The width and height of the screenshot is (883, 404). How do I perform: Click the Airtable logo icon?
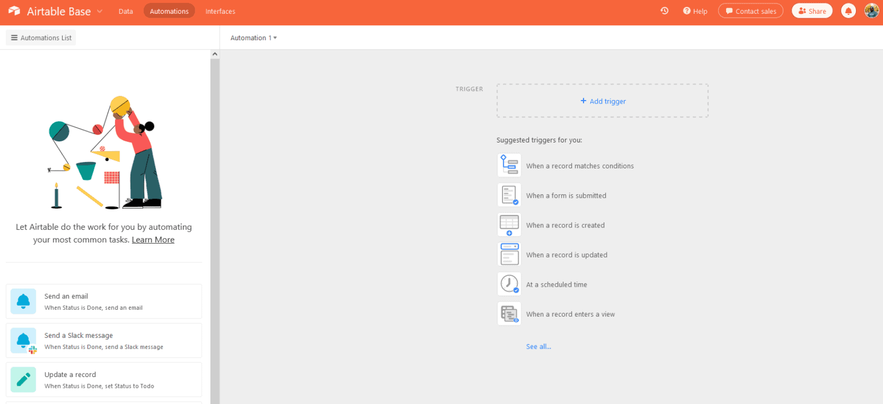pyautogui.click(x=14, y=10)
